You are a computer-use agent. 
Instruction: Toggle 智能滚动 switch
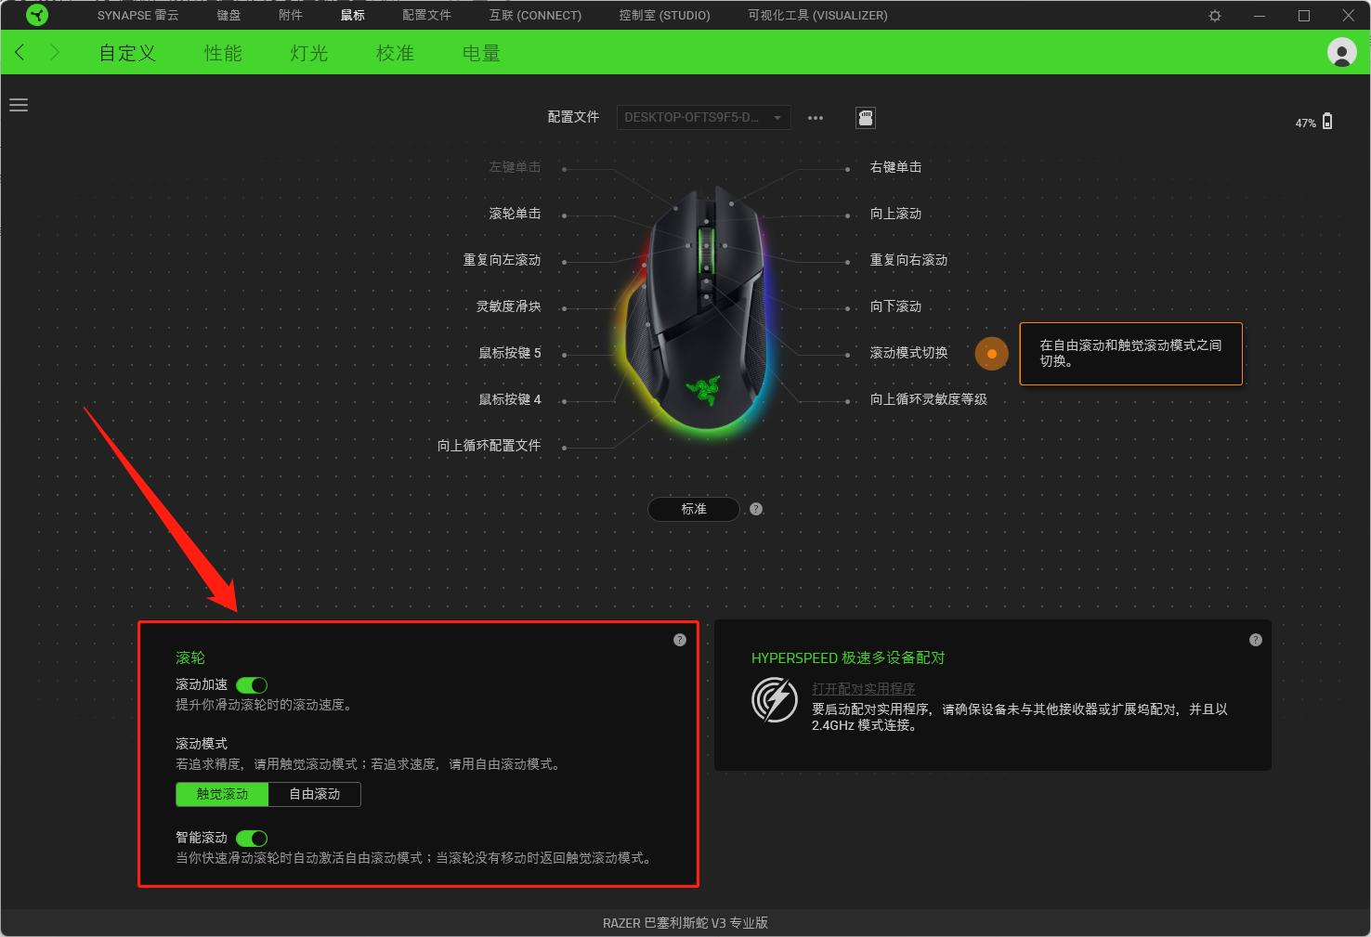(252, 839)
